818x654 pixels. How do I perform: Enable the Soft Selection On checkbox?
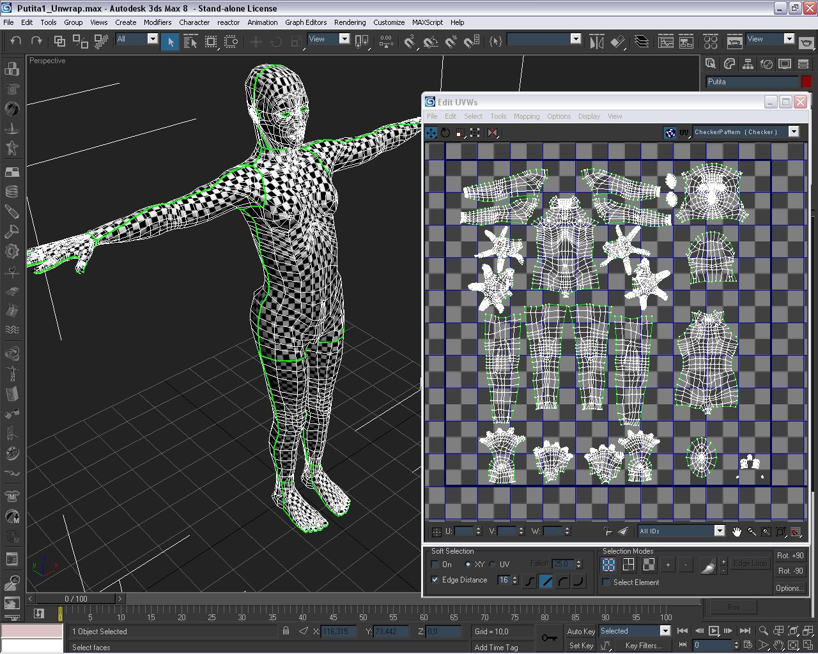435,565
